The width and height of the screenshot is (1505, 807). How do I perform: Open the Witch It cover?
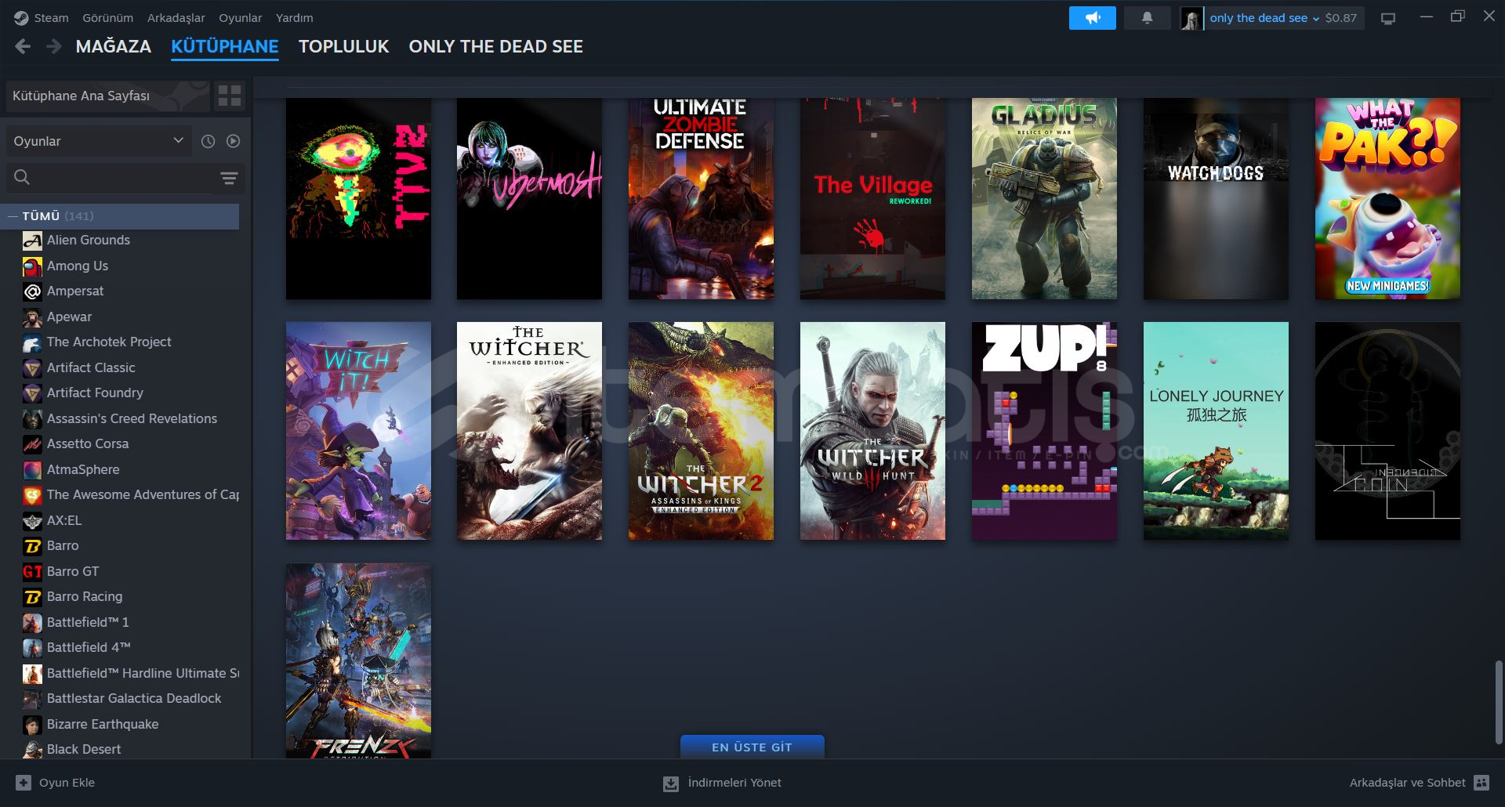click(x=358, y=430)
